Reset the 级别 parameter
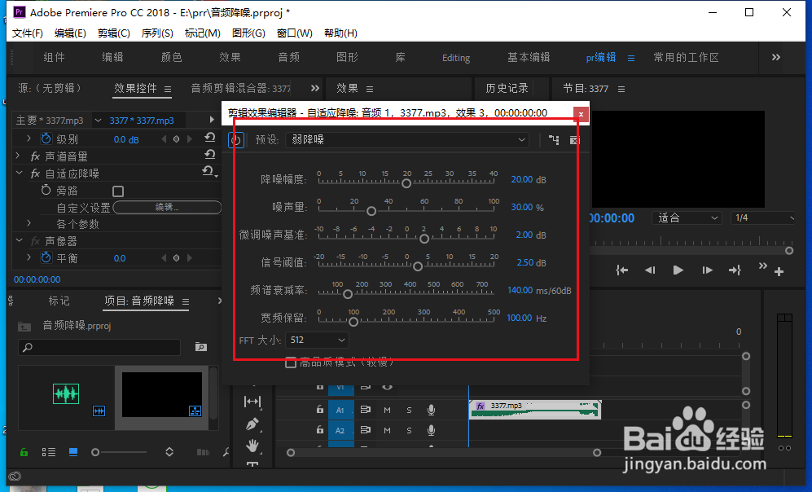 (x=210, y=138)
